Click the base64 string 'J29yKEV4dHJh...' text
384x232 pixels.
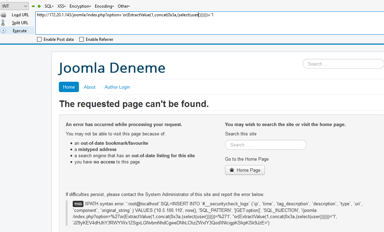pos(171,223)
